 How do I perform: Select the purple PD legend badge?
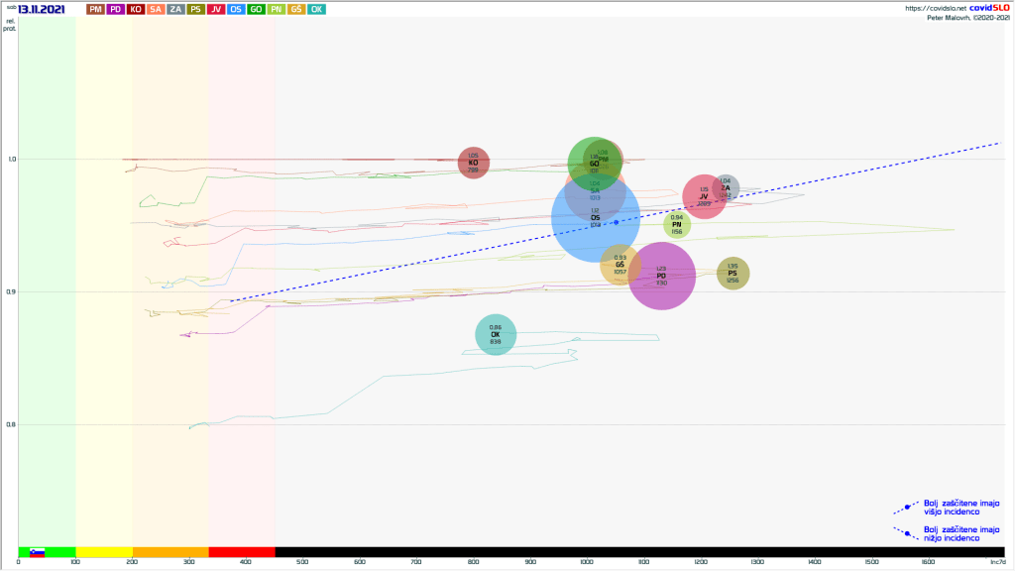115,9
